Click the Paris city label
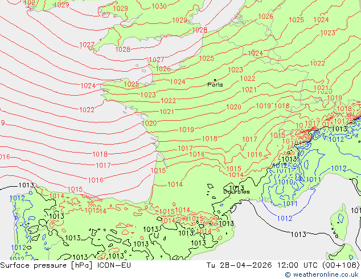The height and width of the screenshot is (279, 361). (215, 85)
